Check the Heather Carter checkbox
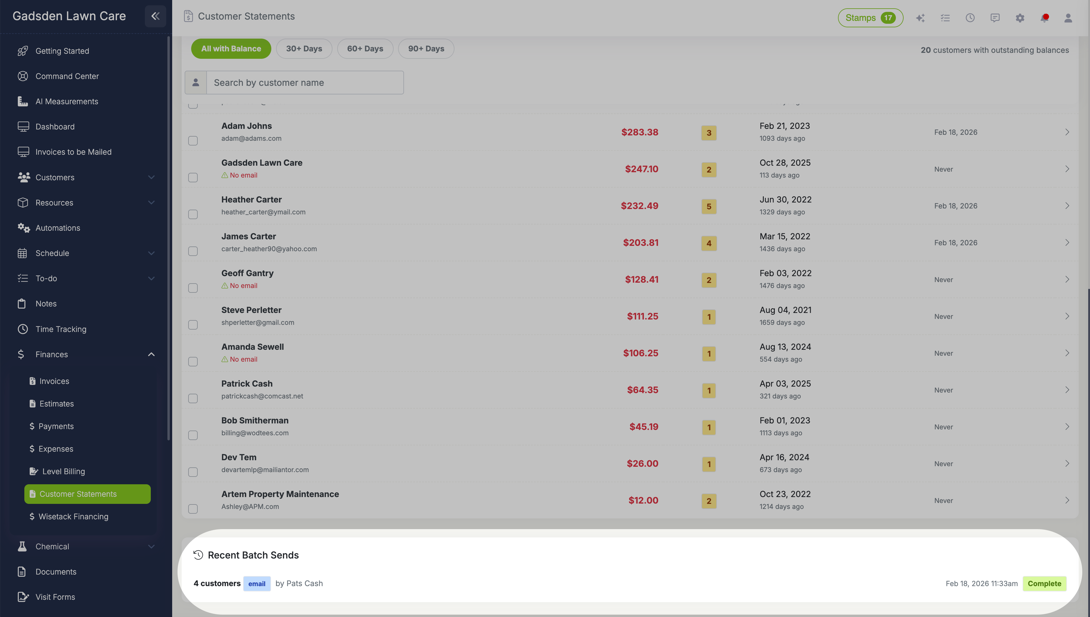1090x617 pixels. (193, 214)
